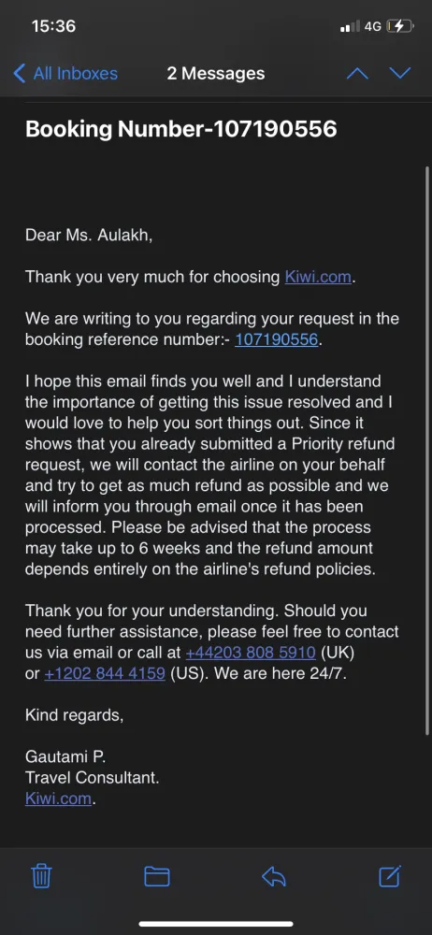The image size is (432, 935).
Task: Tap the cellular signal bars icon
Action: 350,26
